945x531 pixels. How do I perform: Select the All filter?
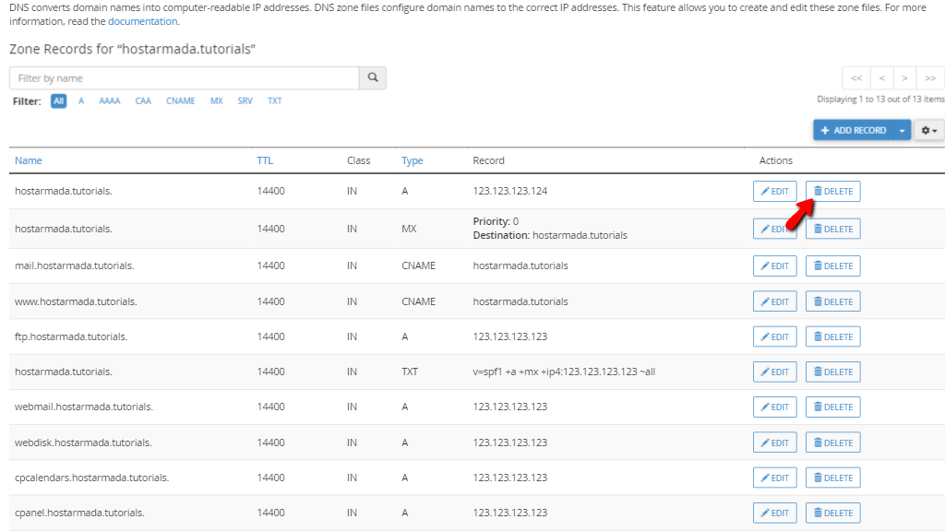(x=58, y=100)
